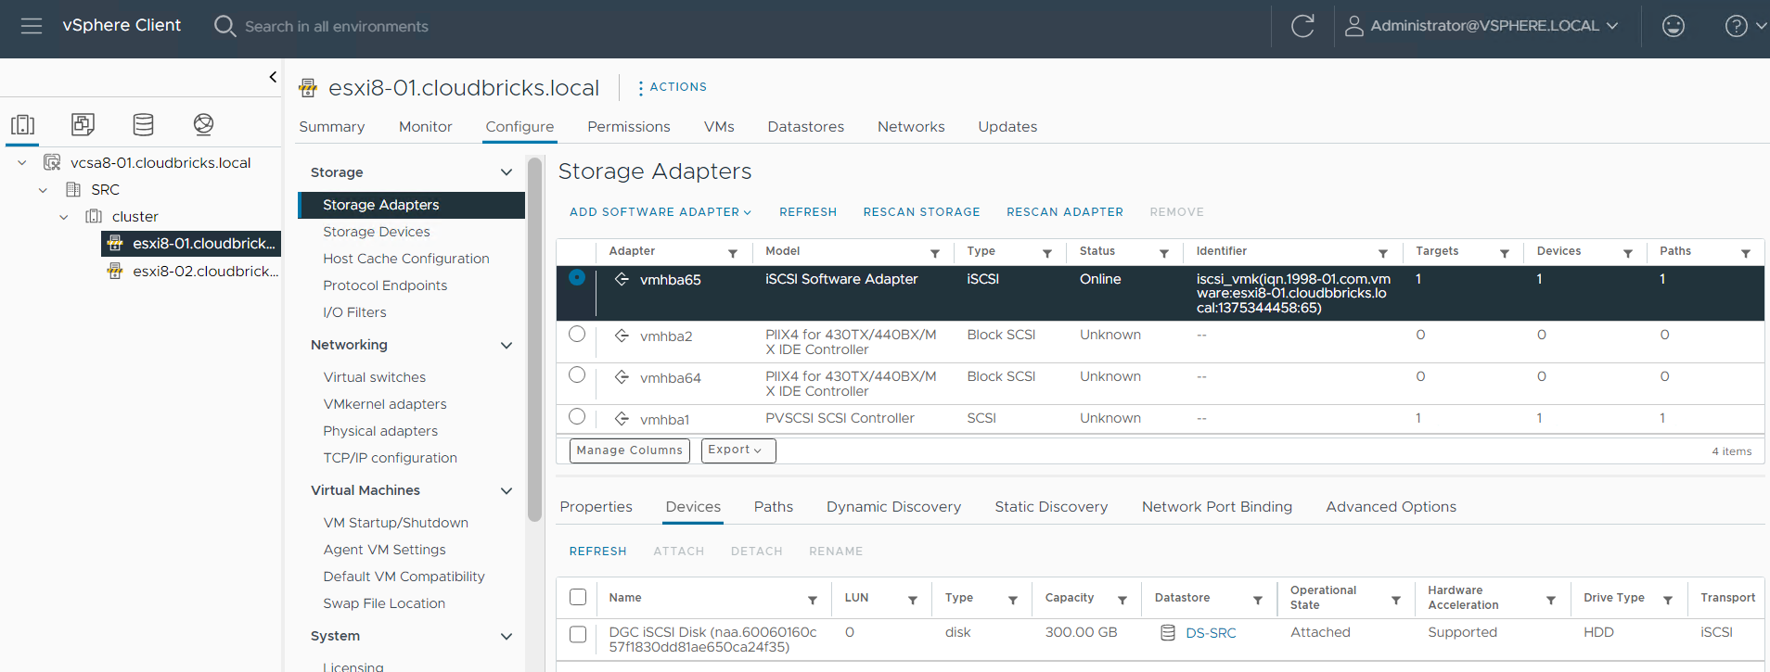Image resolution: width=1770 pixels, height=672 pixels.
Task: Open the Administrator@VSPHERE.LOCAL user menu
Action: (1481, 26)
